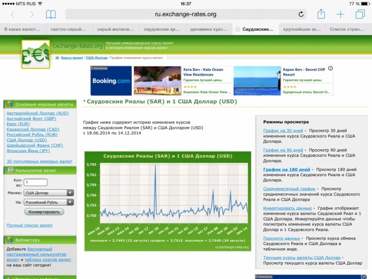Expand the Меняю currency dropdown
372x279 pixels.
click(49, 193)
